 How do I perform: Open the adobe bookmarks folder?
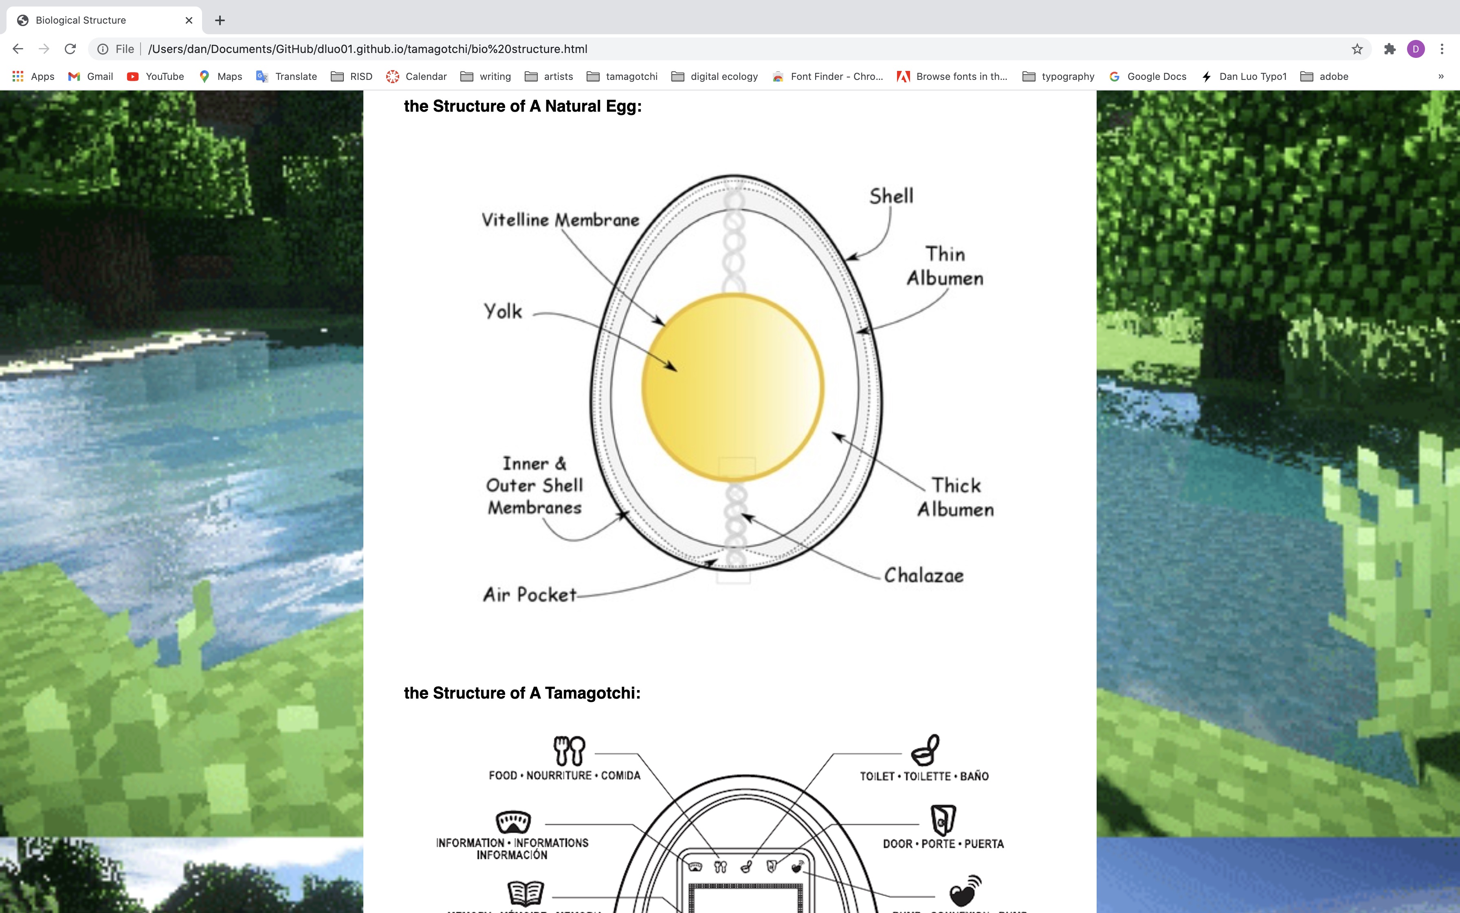click(1324, 76)
